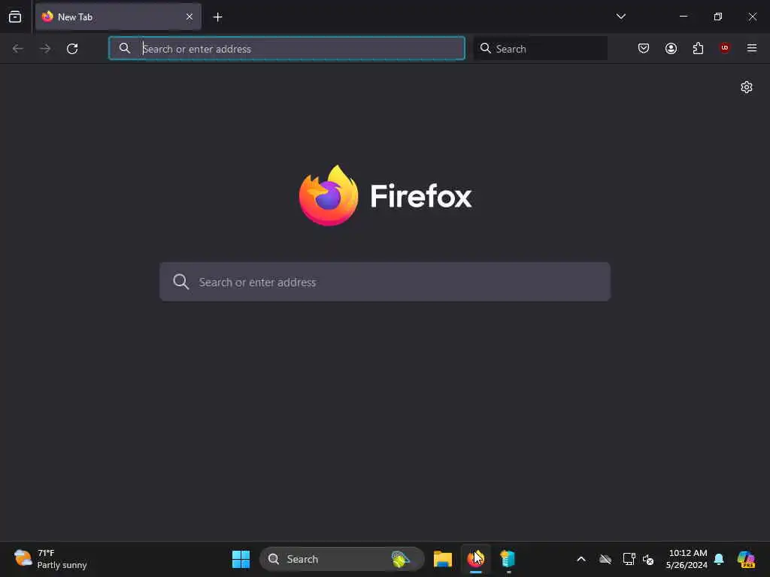
Task: Open the Windows Start menu
Action: tap(241, 559)
